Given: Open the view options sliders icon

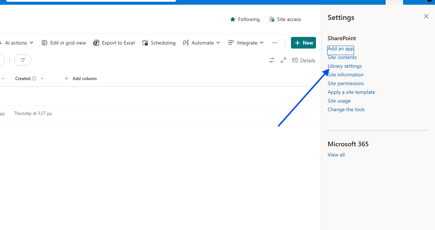Looking at the screenshot, I should [272, 60].
